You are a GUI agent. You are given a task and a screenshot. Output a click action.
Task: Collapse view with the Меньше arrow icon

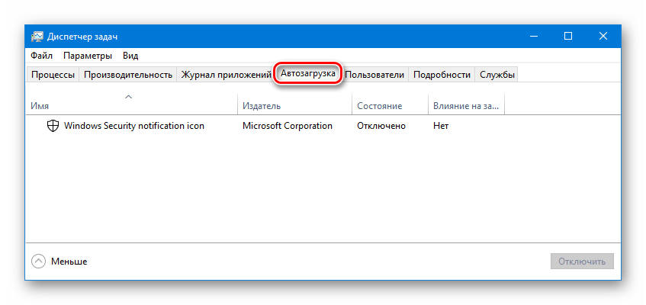coord(38,262)
